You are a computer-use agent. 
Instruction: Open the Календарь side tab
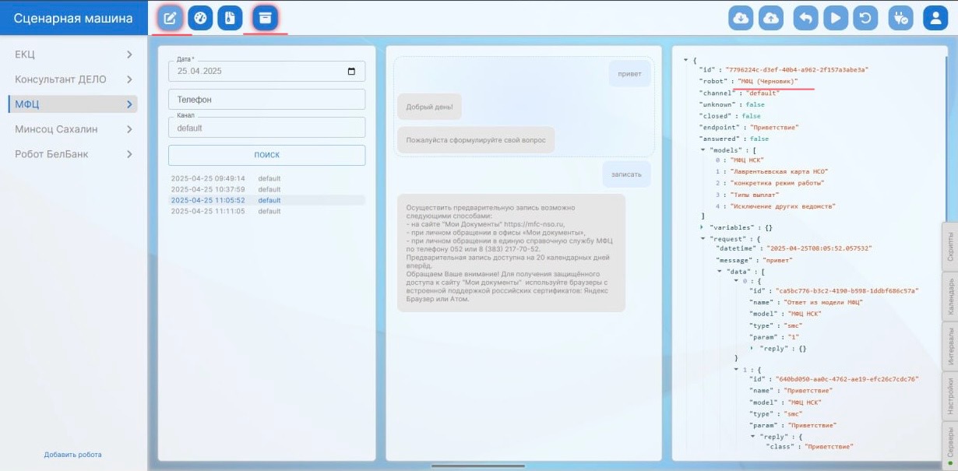tap(950, 296)
